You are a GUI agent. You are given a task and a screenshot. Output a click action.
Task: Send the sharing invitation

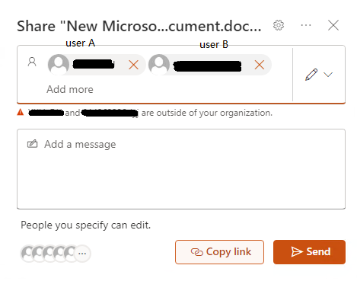[309, 252]
